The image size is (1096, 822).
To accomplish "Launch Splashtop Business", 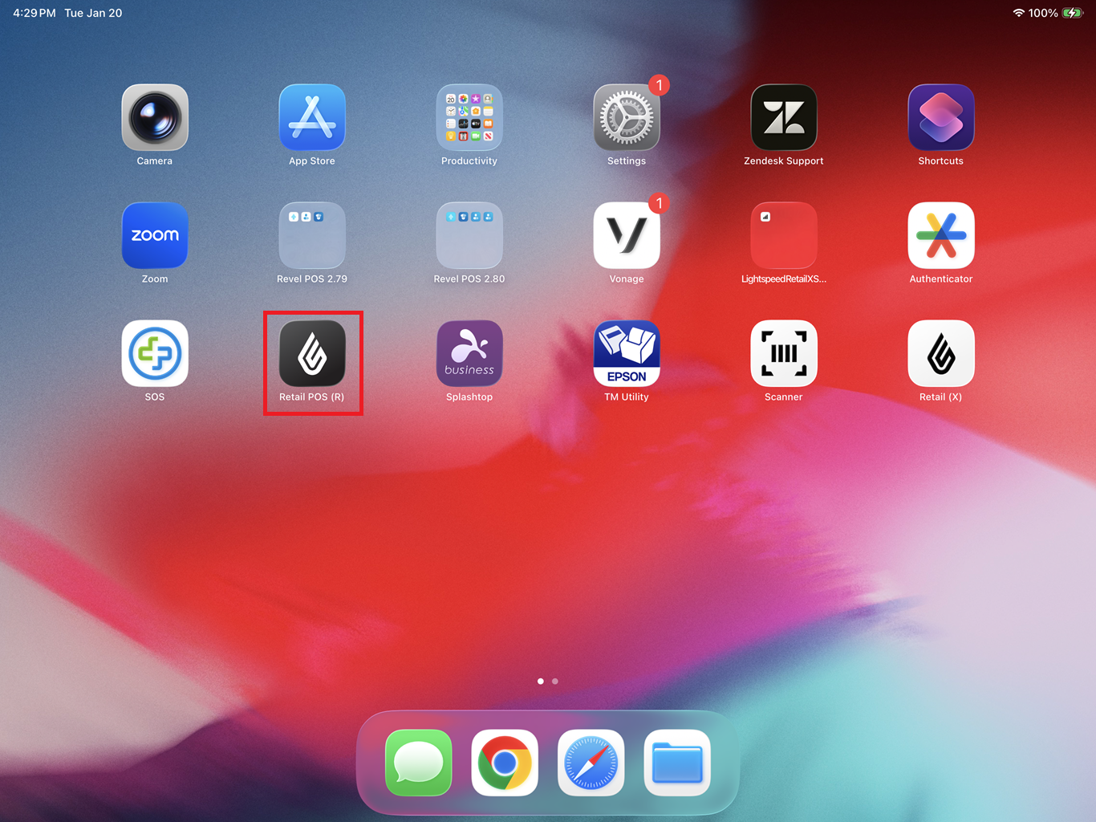I will click(469, 353).
